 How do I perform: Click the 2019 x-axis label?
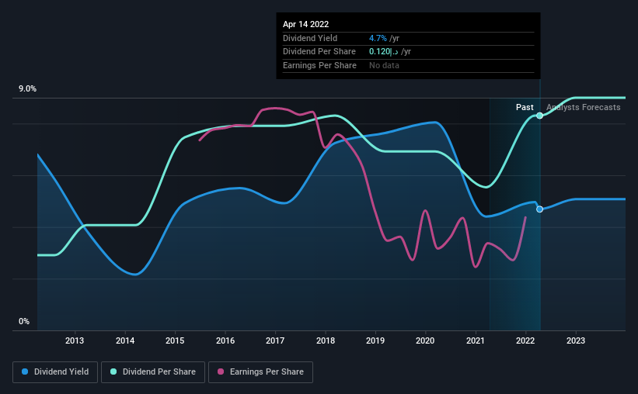tap(375, 340)
